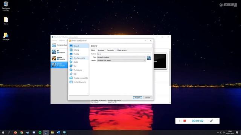Open the Interfaz de usuario settings category

[79, 82]
